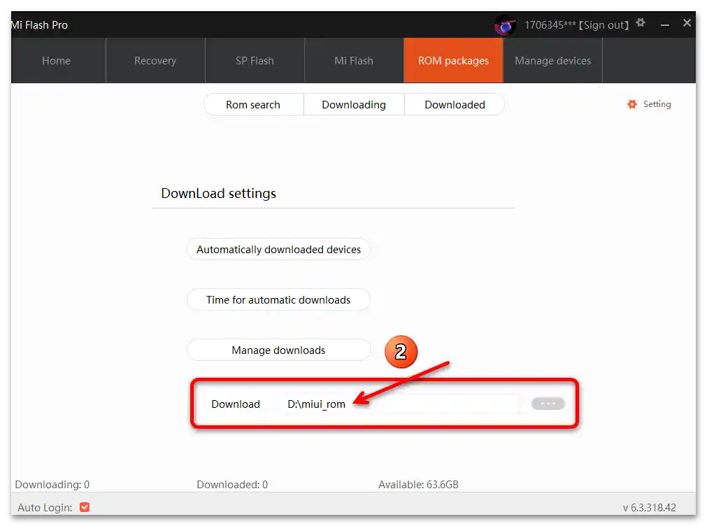The width and height of the screenshot is (707, 526).
Task: Click the v 6.3.318.42 version text
Action: pyautogui.click(x=649, y=508)
